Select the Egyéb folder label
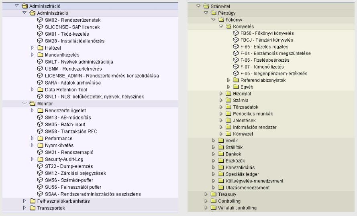357x216 pixels. click(x=247, y=87)
